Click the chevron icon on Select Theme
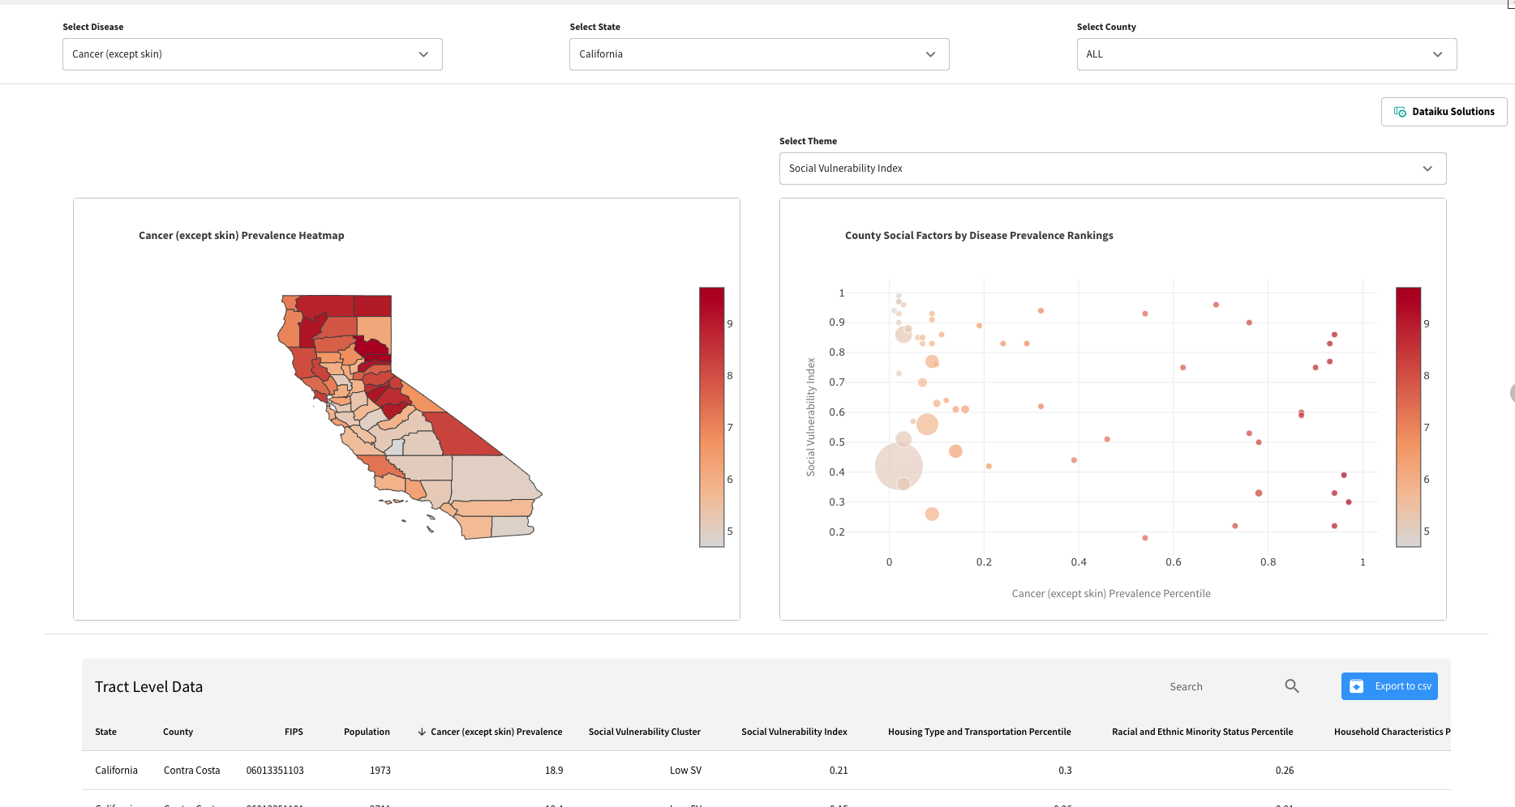The width and height of the screenshot is (1515, 807). tap(1428, 168)
